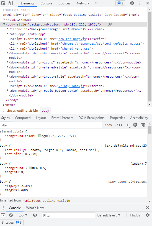This screenshot has height=227, width=152.
Task: Click the inherited html.focus-outline-visible selector
Action: [46, 200]
